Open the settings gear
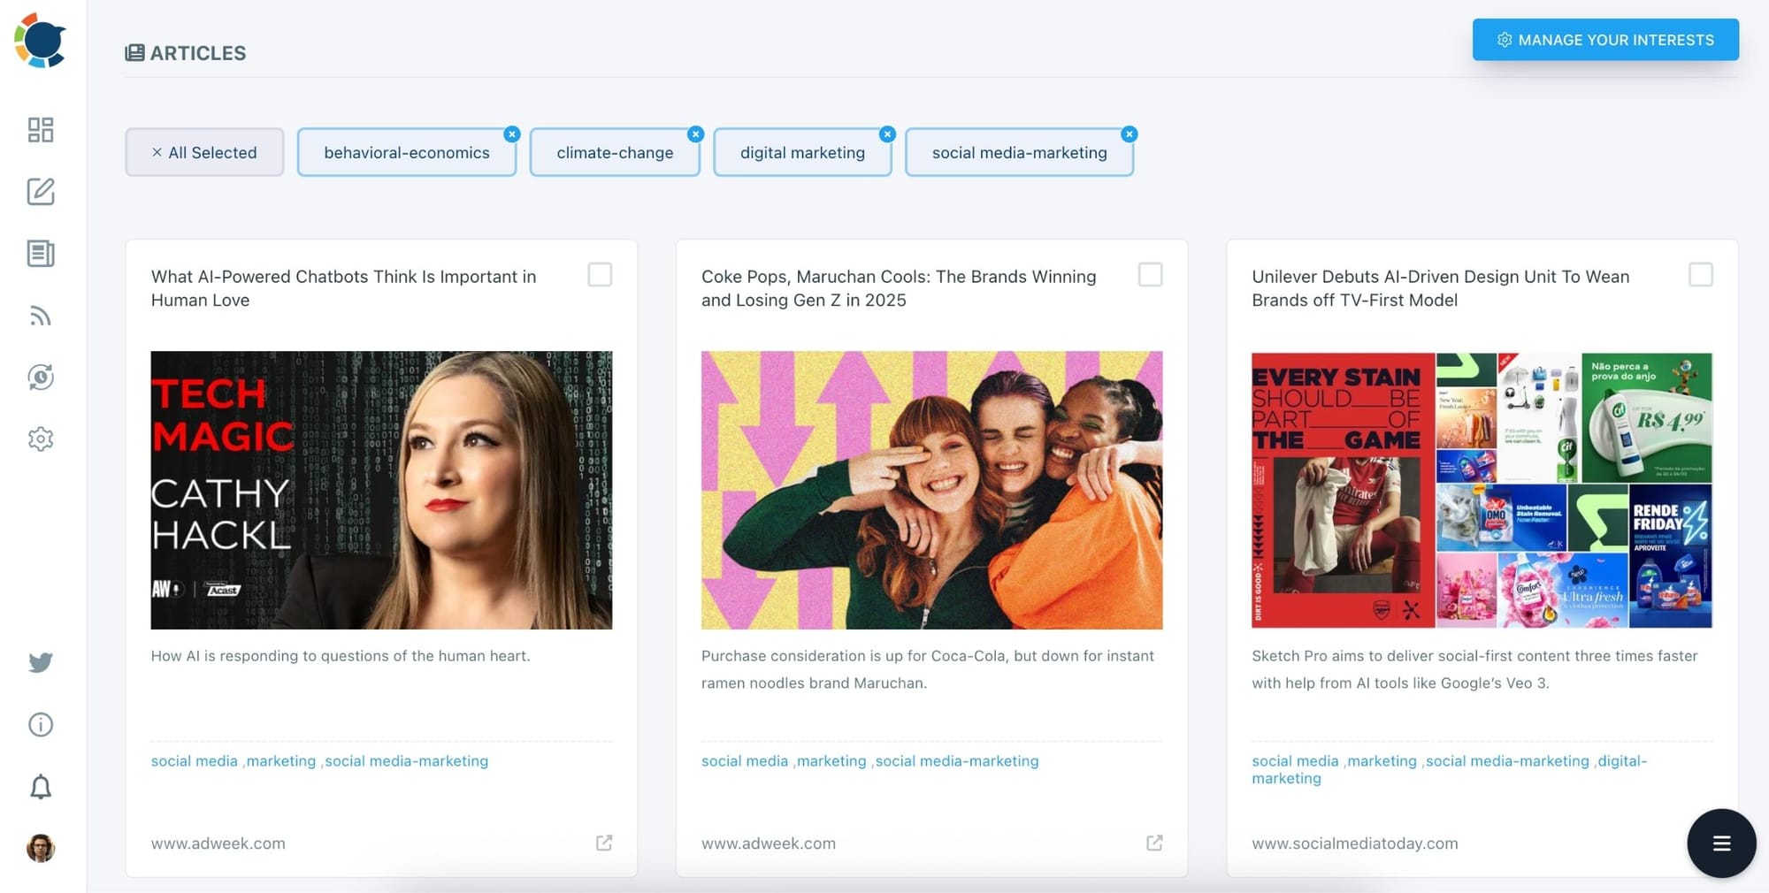1769x893 pixels. [x=40, y=439]
